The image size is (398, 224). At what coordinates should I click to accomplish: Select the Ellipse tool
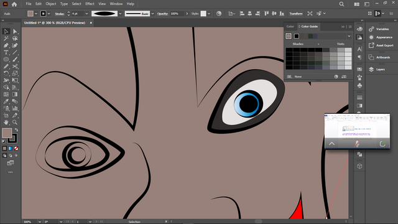[6, 60]
